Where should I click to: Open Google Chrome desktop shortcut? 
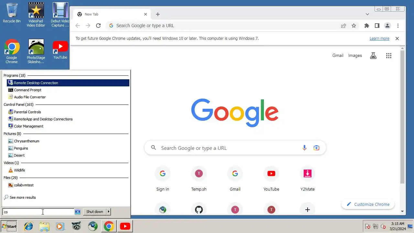pos(12,51)
